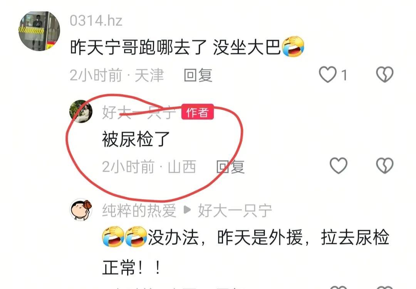
Task: Open 纯粹的热爱 username link
Action: point(139,210)
